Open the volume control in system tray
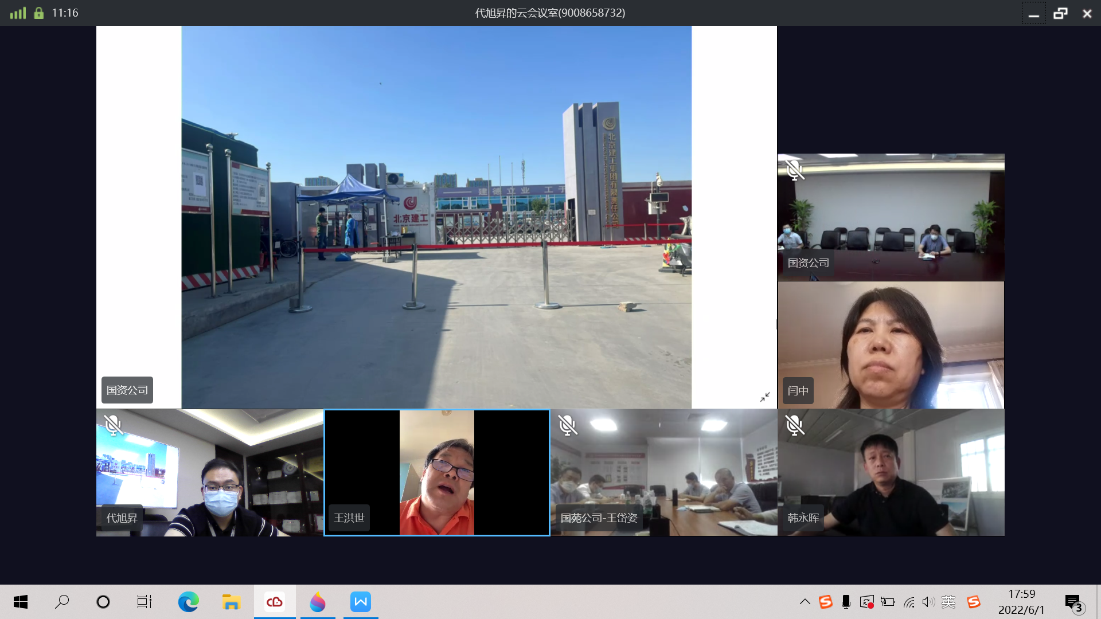 (928, 602)
